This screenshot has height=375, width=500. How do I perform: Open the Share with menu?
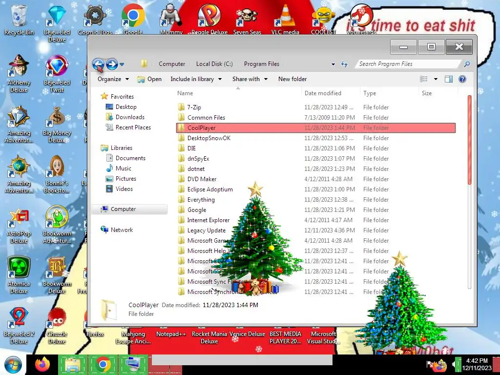[x=250, y=79]
